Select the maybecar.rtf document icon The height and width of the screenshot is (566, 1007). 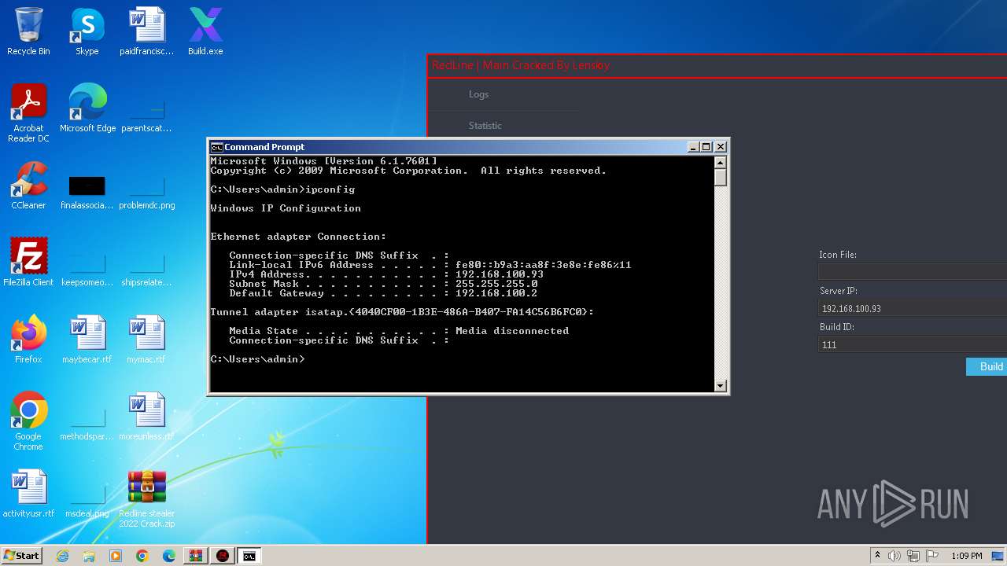(x=87, y=340)
